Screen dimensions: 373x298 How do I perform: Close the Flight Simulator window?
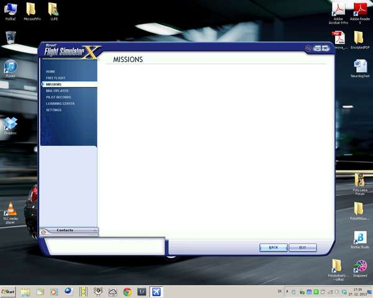[x=325, y=48]
